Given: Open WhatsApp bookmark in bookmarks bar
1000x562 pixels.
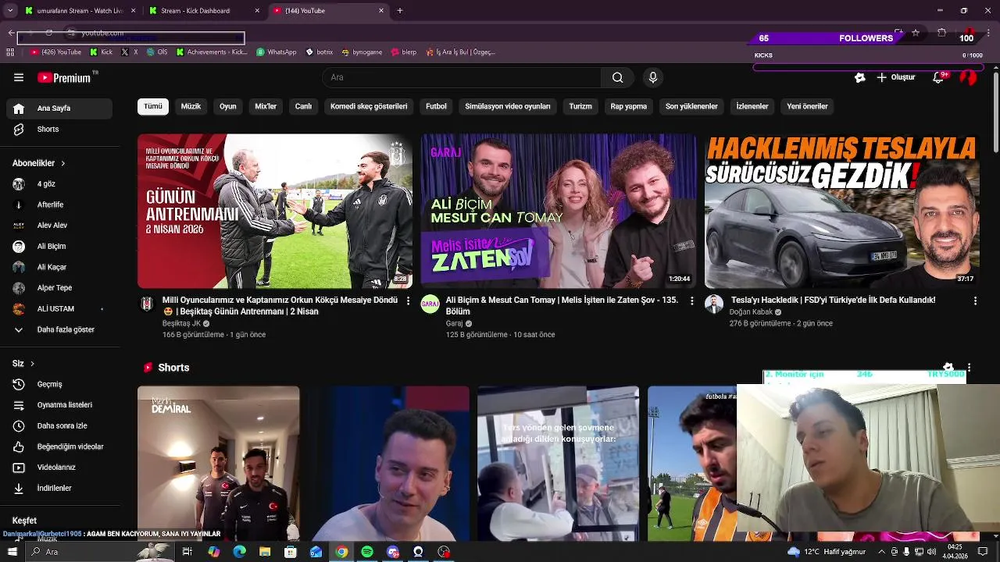Looking at the screenshot, I should (x=277, y=52).
